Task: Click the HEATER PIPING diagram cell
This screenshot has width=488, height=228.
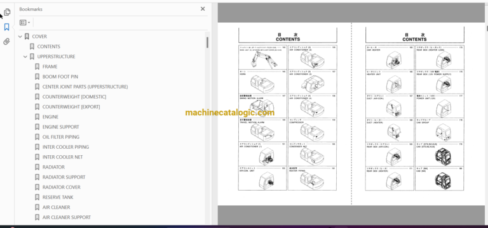Action: click(312, 178)
